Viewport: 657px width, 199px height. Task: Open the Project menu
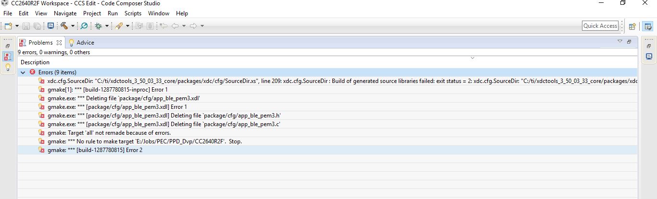click(x=92, y=13)
